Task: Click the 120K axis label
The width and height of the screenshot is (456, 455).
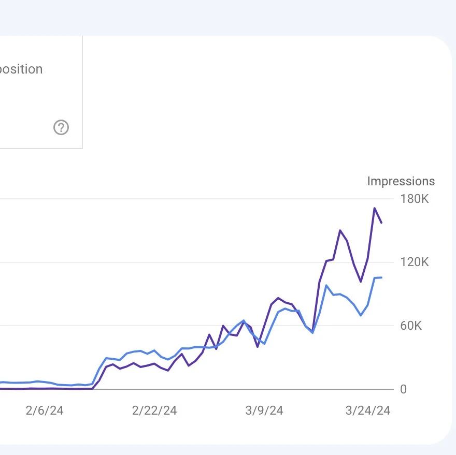Action: [414, 262]
